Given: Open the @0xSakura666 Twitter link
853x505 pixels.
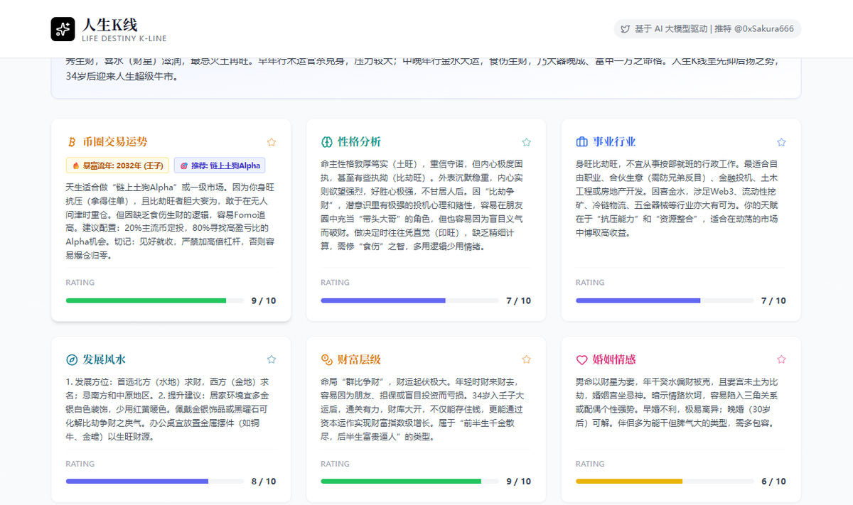Looking at the screenshot, I should [763, 28].
